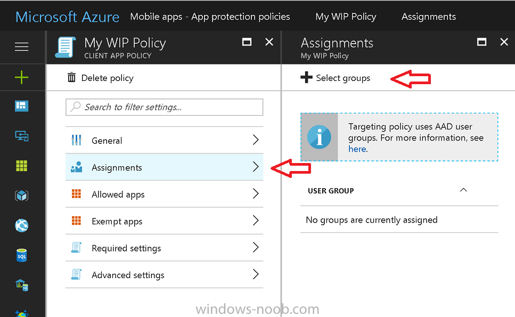Click the search magnifier icon
This screenshot has height=317, width=515.
(76, 107)
